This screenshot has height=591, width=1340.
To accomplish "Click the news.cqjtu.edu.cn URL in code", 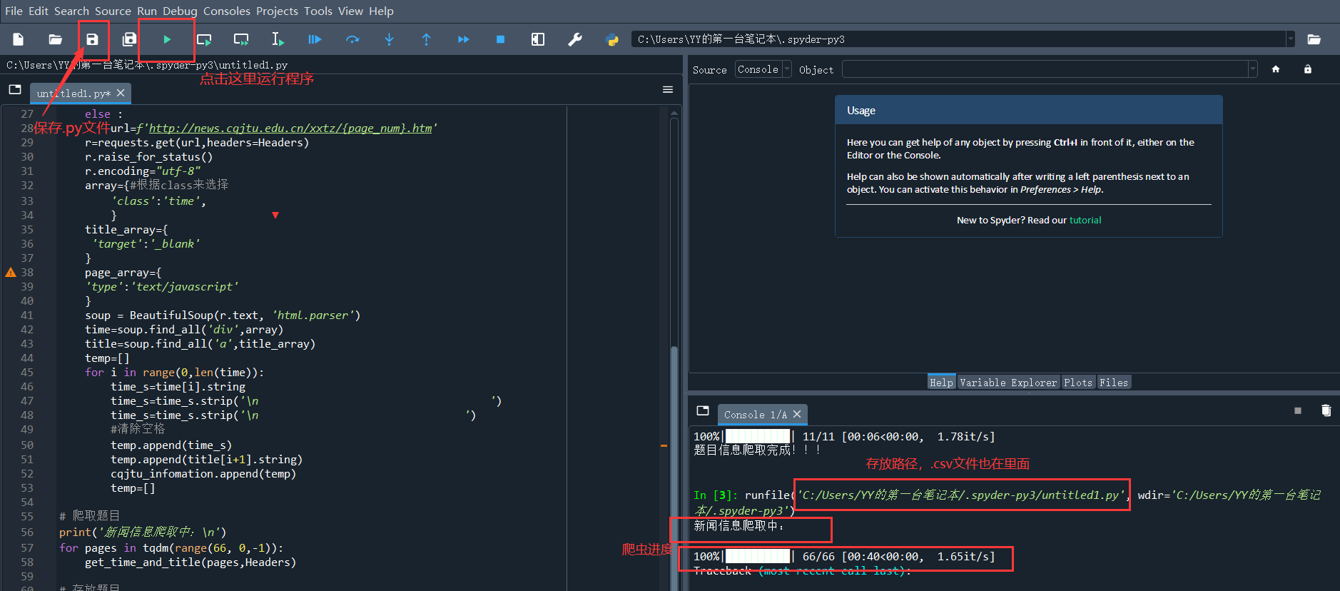I will pyautogui.click(x=290, y=128).
